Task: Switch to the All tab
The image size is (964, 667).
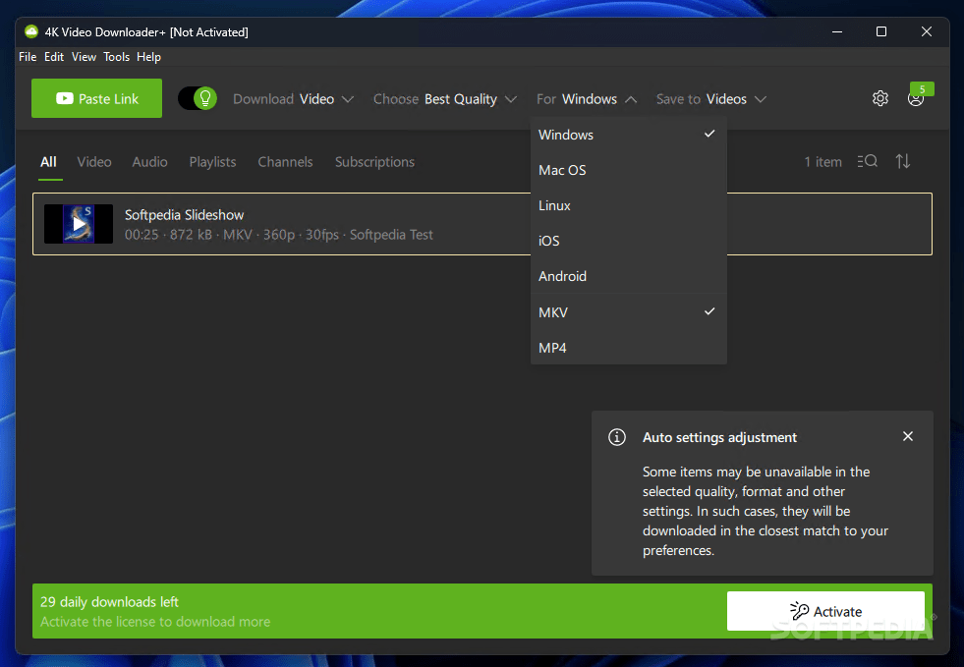Action: pyautogui.click(x=48, y=162)
